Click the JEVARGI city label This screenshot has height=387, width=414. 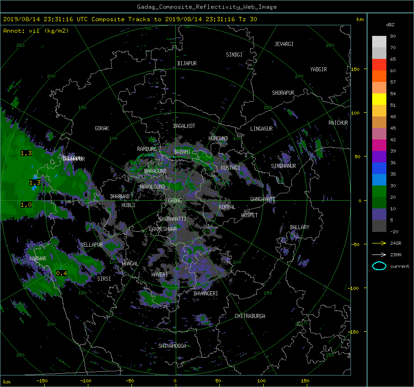(x=284, y=44)
